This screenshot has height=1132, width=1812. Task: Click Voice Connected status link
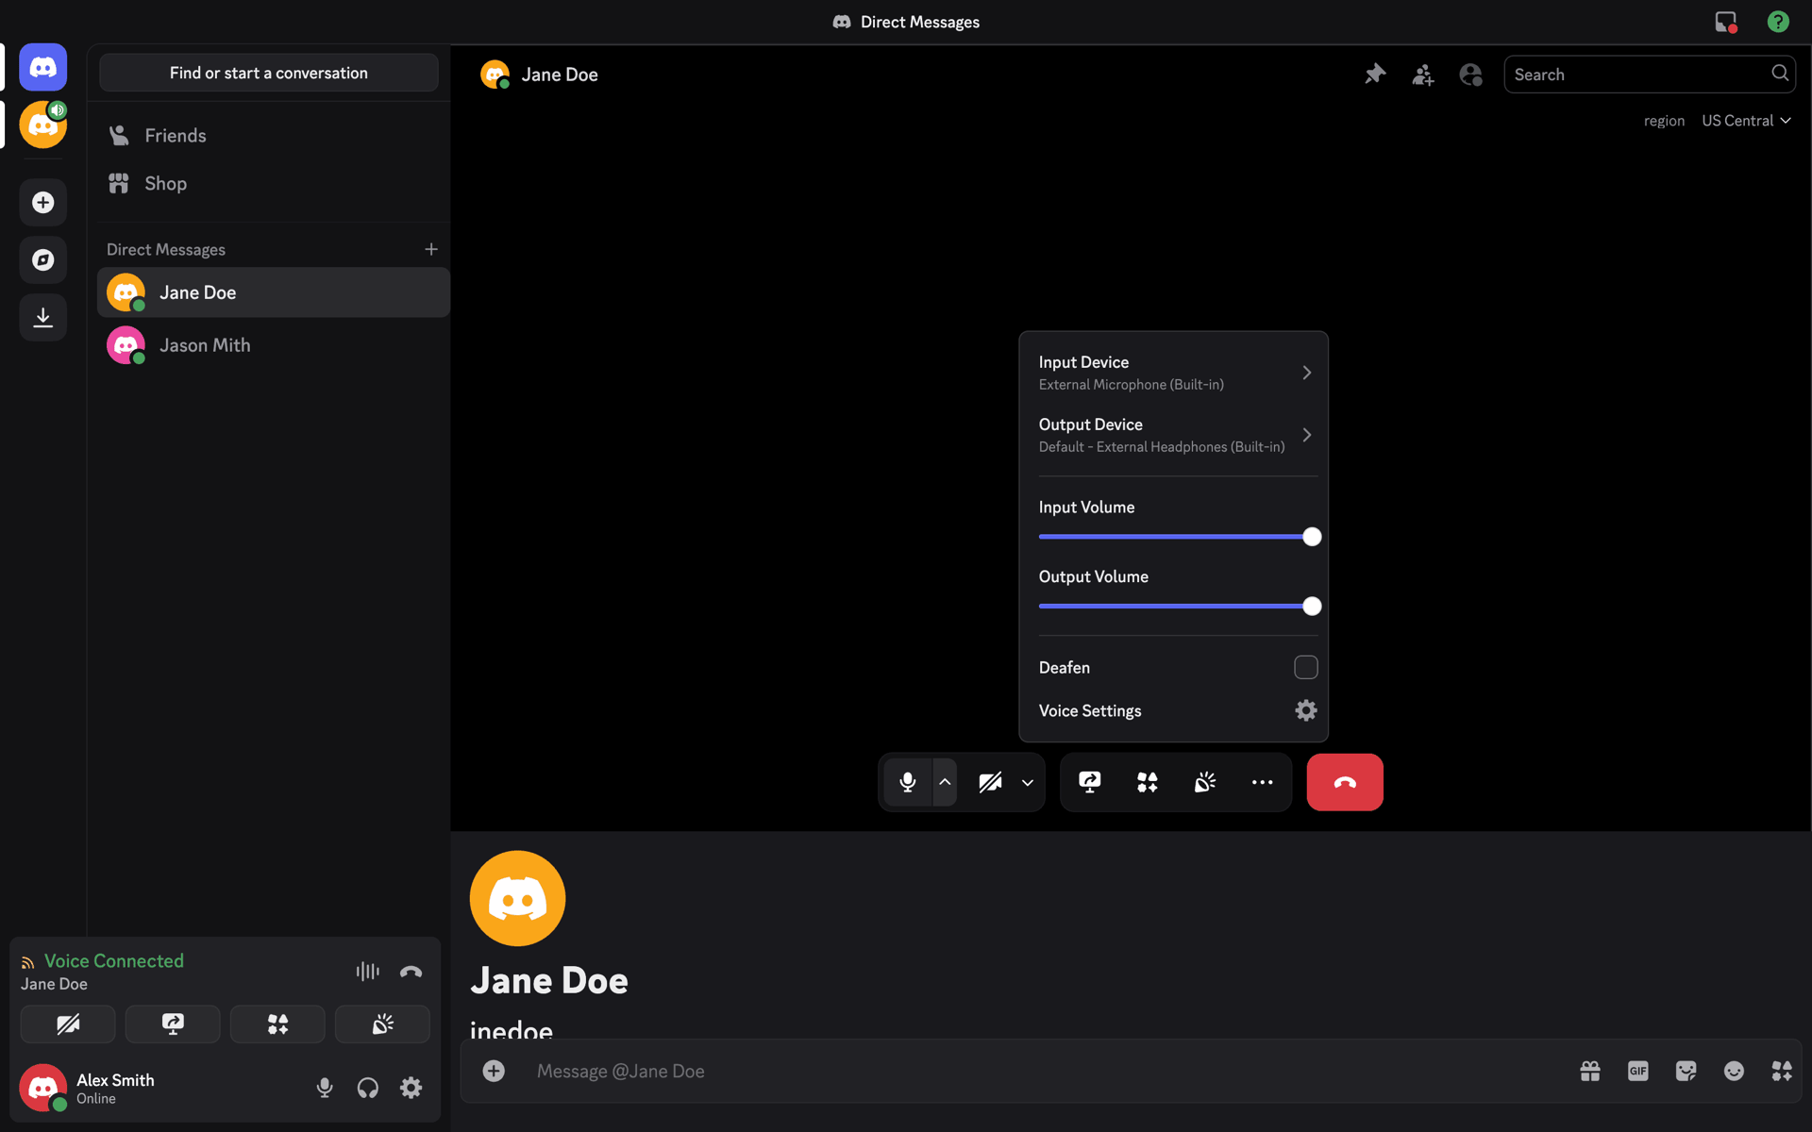click(114, 960)
